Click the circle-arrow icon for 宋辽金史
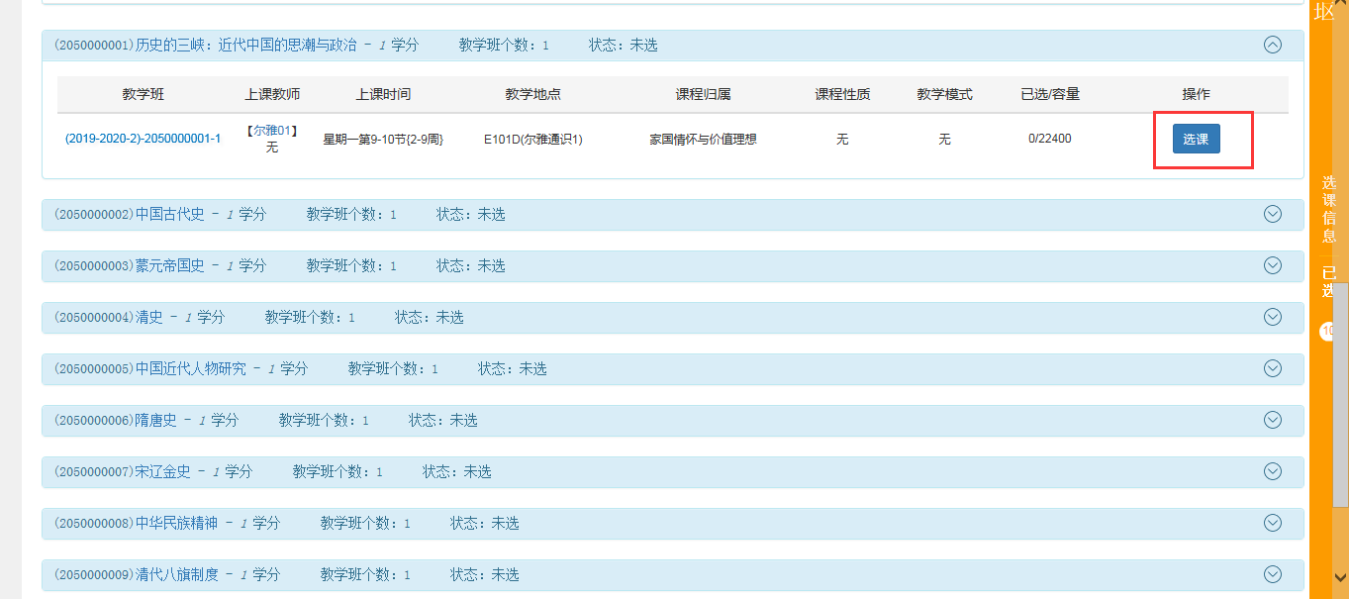 pos(1273,471)
